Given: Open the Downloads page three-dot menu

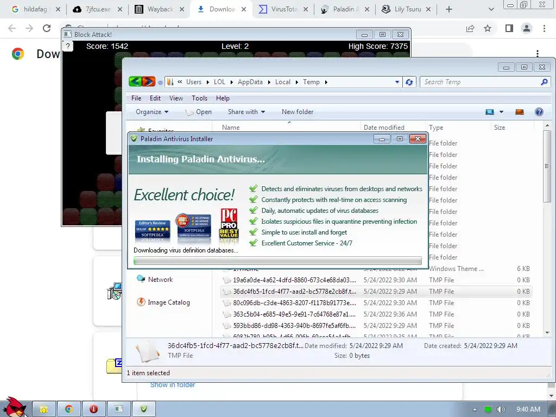Looking at the screenshot, I should [x=538, y=54].
